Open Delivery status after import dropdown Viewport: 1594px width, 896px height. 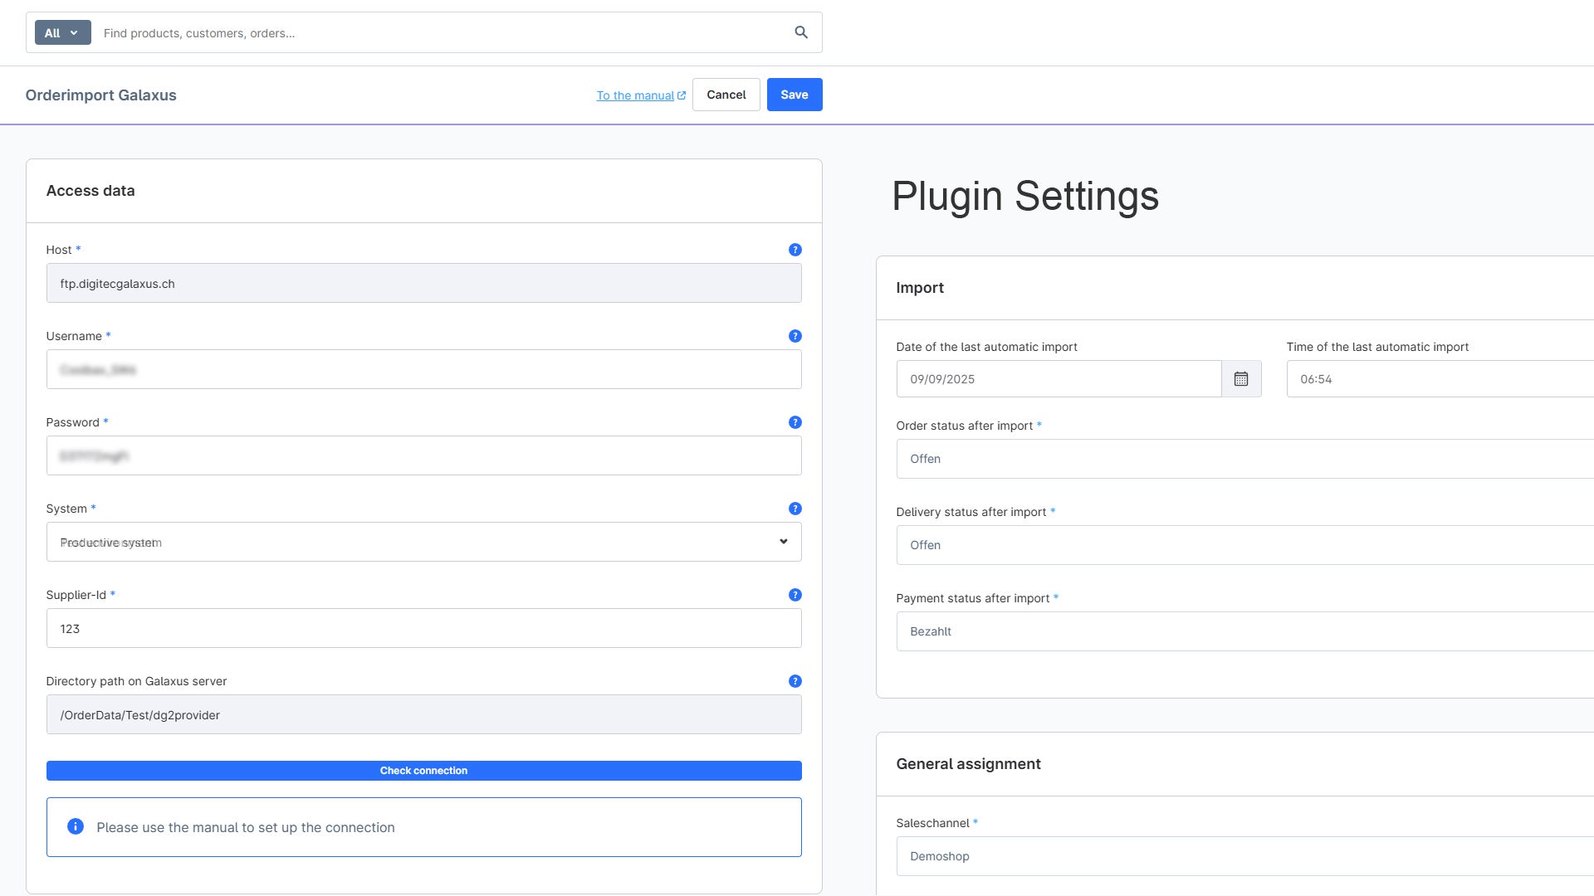click(1245, 545)
